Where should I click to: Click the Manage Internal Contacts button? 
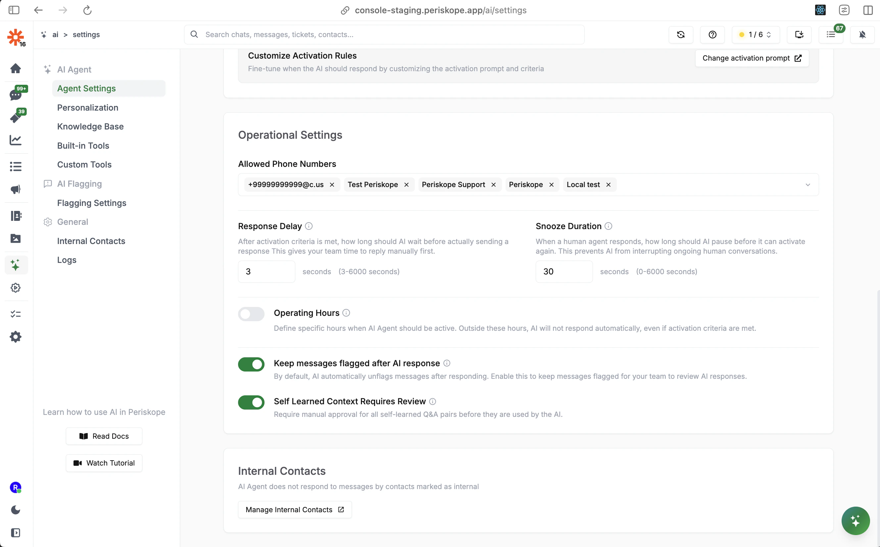[x=294, y=509]
